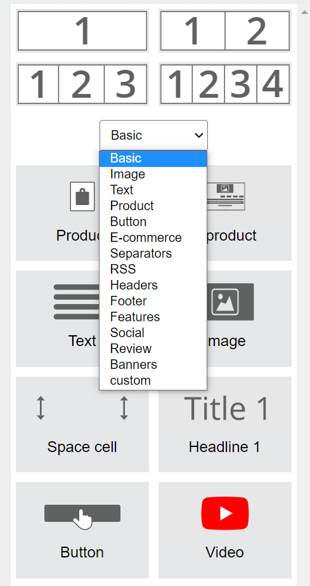Image resolution: width=310 pixels, height=586 pixels.
Task: Choose E-commerce from the category list
Action: (153, 237)
